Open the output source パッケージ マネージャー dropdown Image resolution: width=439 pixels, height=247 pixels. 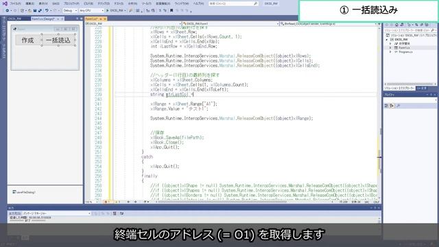(x=56, y=213)
